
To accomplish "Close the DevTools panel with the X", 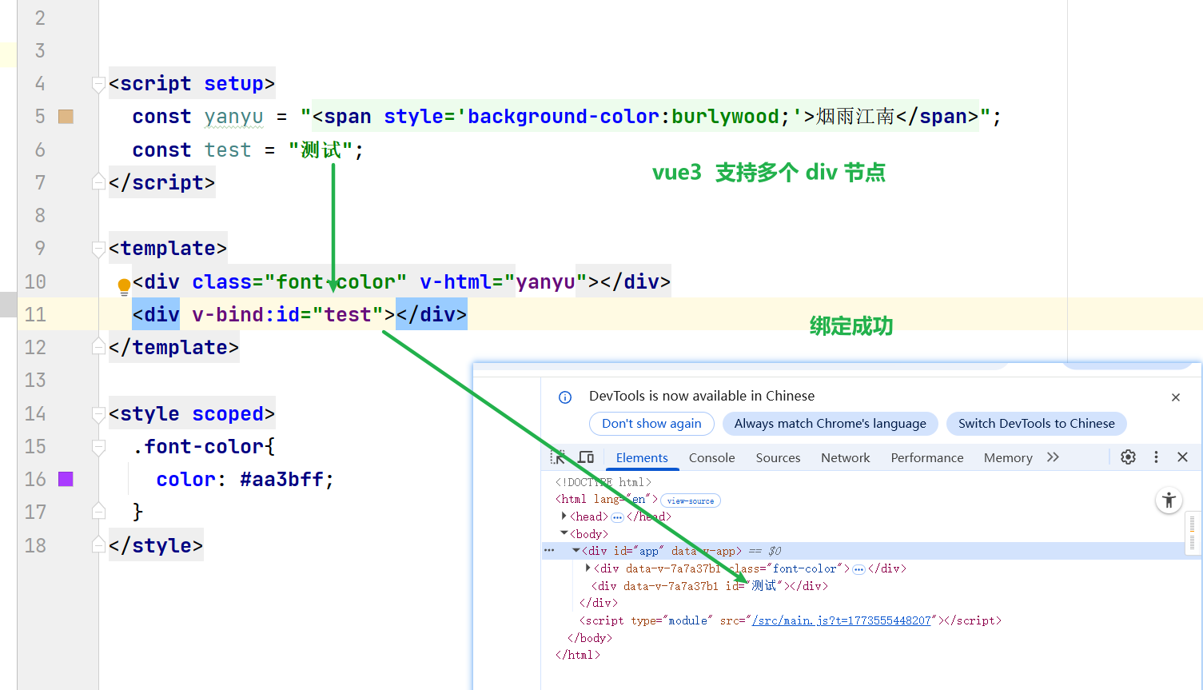I will tap(1183, 457).
